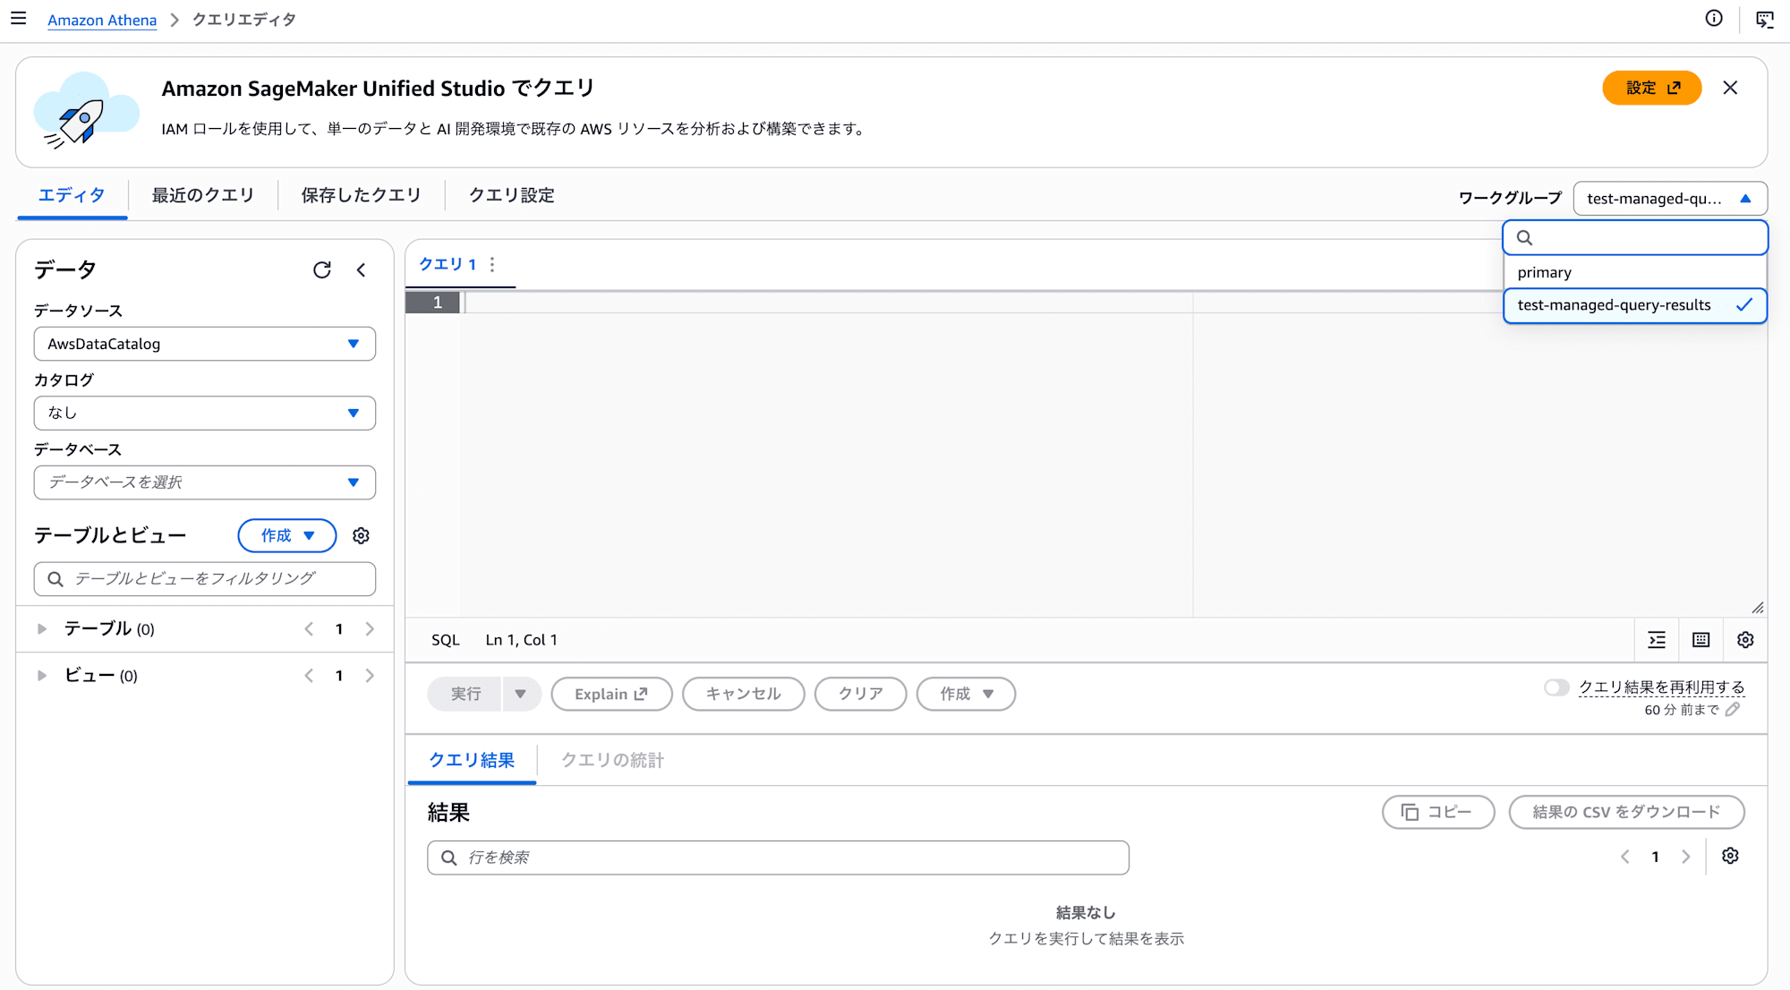Screen dimensions: 1790x990
Task: Focus the workgroup search field
Action: click(1635, 238)
